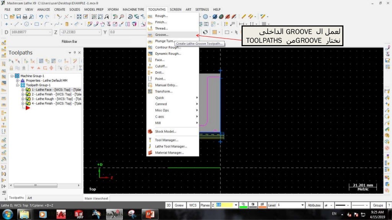Screen dimensions: 392x220
Task: Open the Misc Ops submenu
Action: 173,110
